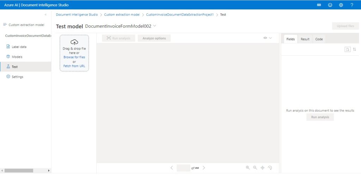Image resolution: width=361 pixels, height=175 pixels.
Task: Click the rotate document icon
Action: [270, 168]
